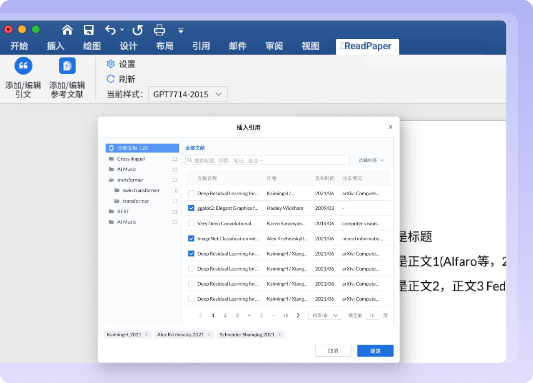Uncheck the ggplot2 literature entry
Image resolution: width=533 pixels, height=383 pixels.
[191, 208]
